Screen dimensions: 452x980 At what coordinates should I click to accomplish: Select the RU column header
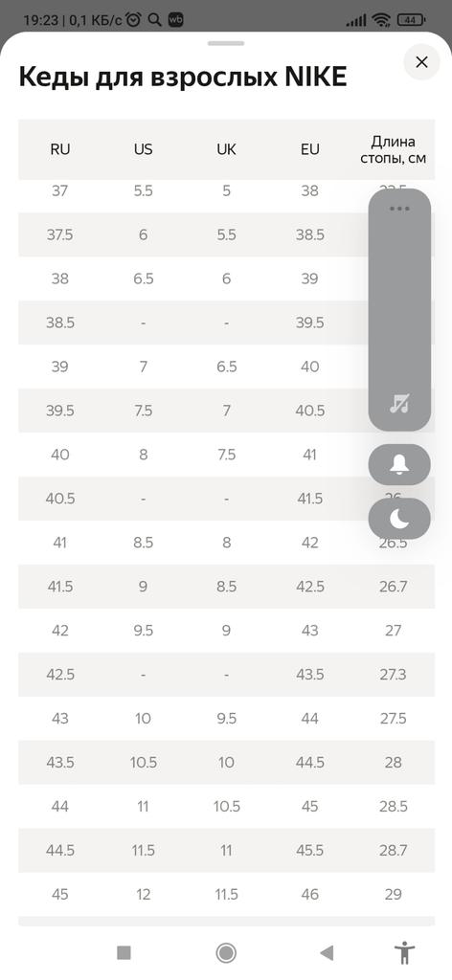(60, 149)
